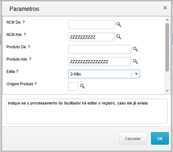Viewport: 173px width, 152px height.
Task: Launch the Produto De lookup search icon
Action: coord(135,49)
